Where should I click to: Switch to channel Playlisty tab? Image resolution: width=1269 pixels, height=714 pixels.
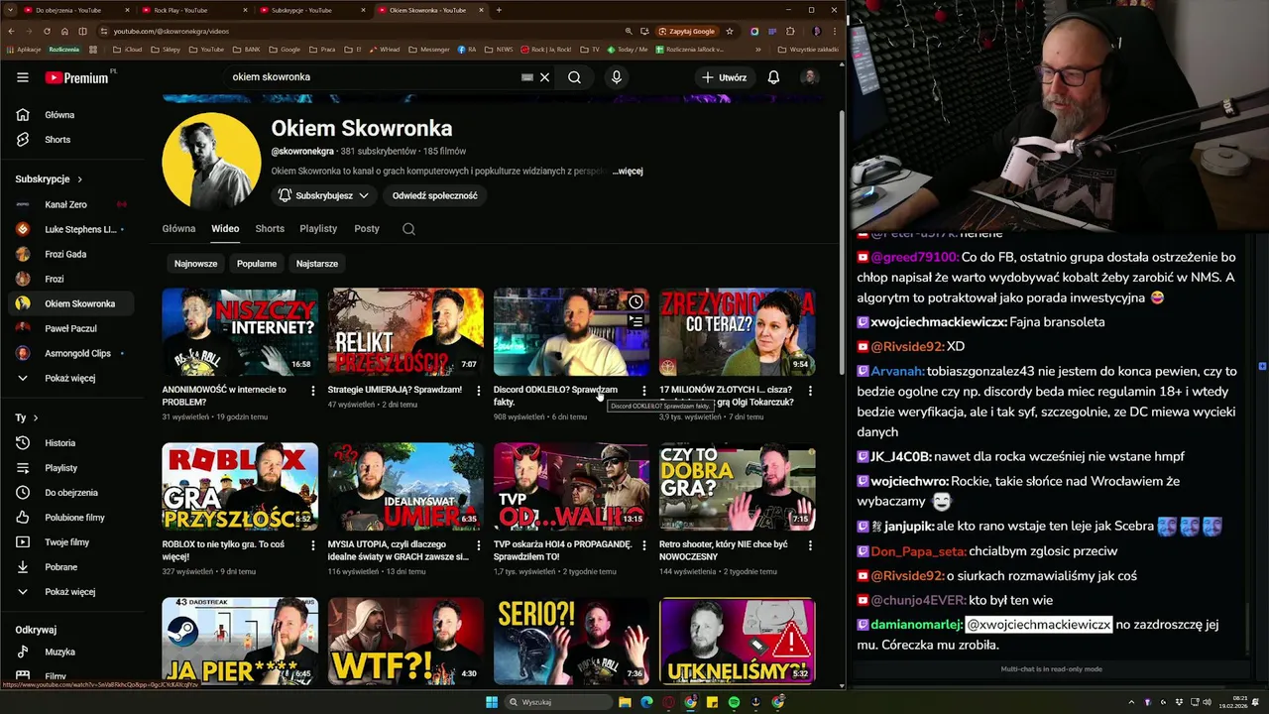[318, 228]
